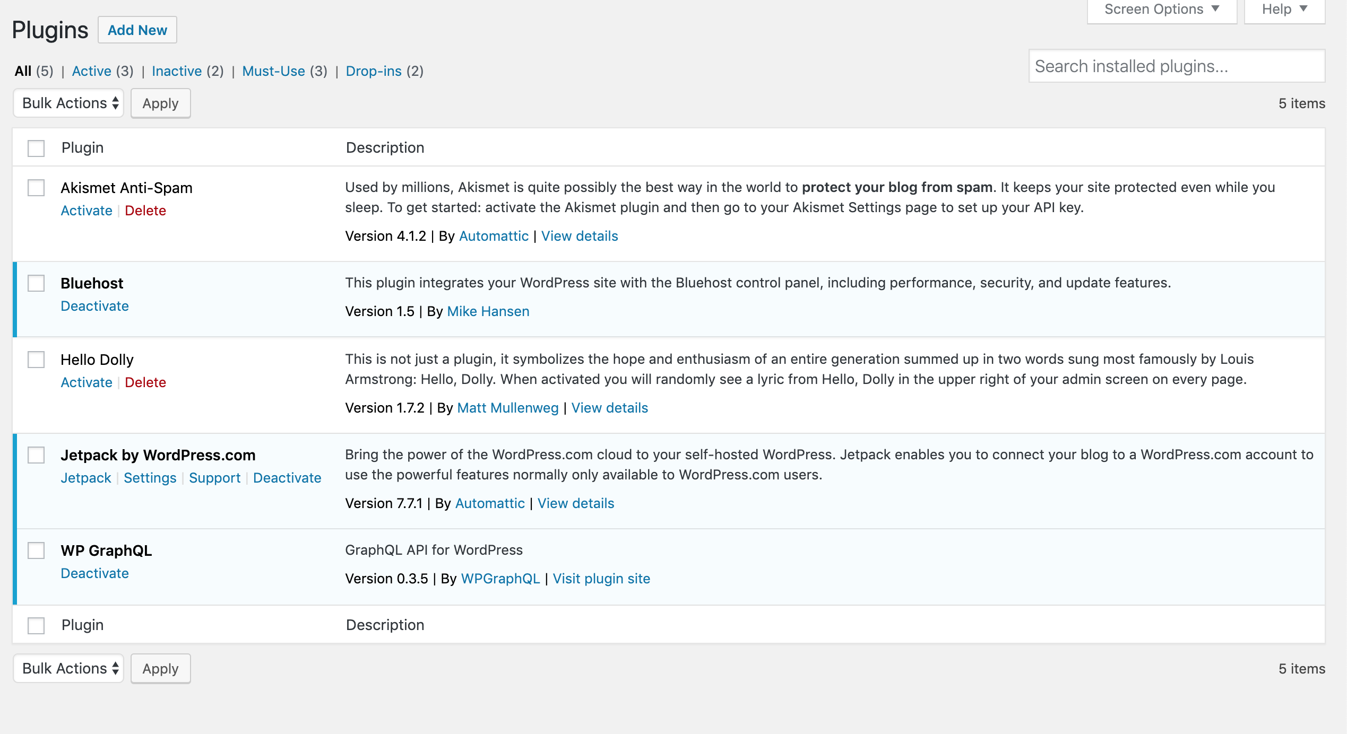Click 'Version 0.3.5' text
The width and height of the screenshot is (1347, 734).
pyautogui.click(x=386, y=579)
